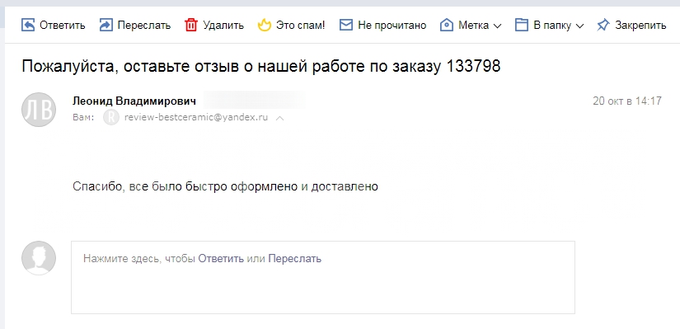Click the recipient R avatar icon
Image resolution: width=680 pixels, height=329 pixels.
[x=111, y=118]
